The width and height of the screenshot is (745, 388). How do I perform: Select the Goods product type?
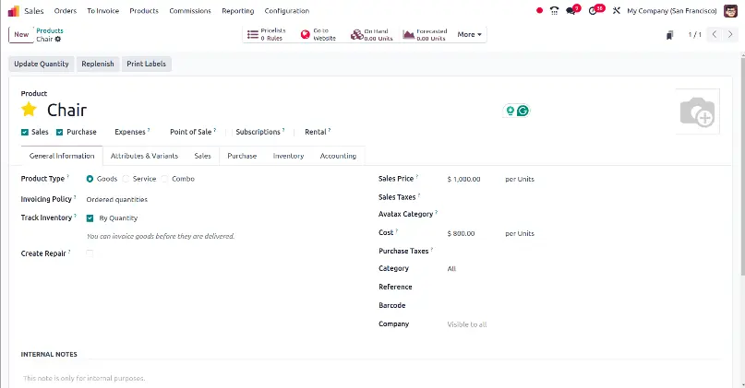coord(90,179)
